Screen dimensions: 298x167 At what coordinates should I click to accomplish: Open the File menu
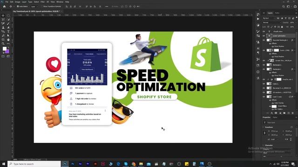click(7, 2)
